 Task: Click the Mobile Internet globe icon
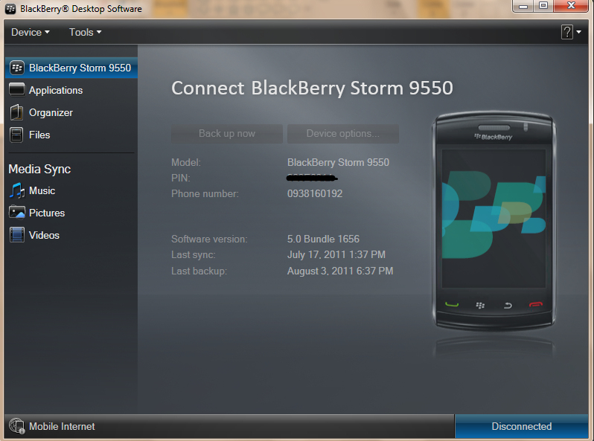[x=17, y=426]
